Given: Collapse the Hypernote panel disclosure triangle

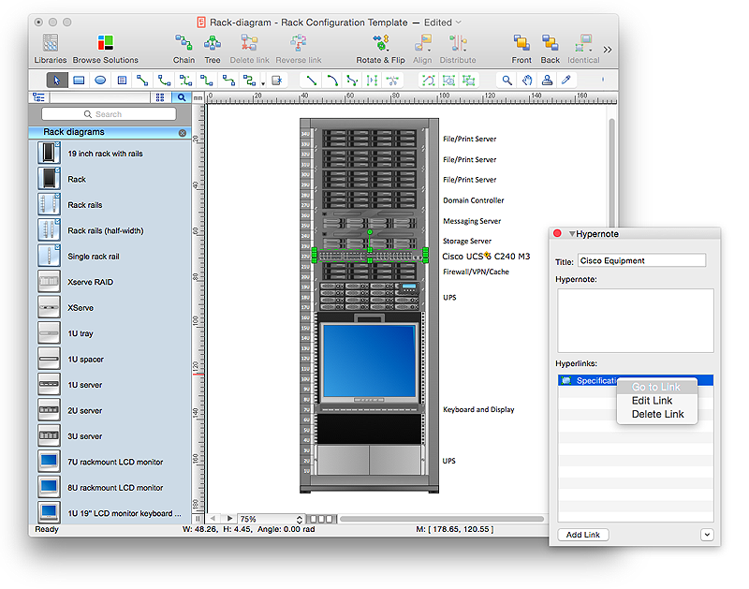Looking at the screenshot, I should pyautogui.click(x=572, y=234).
